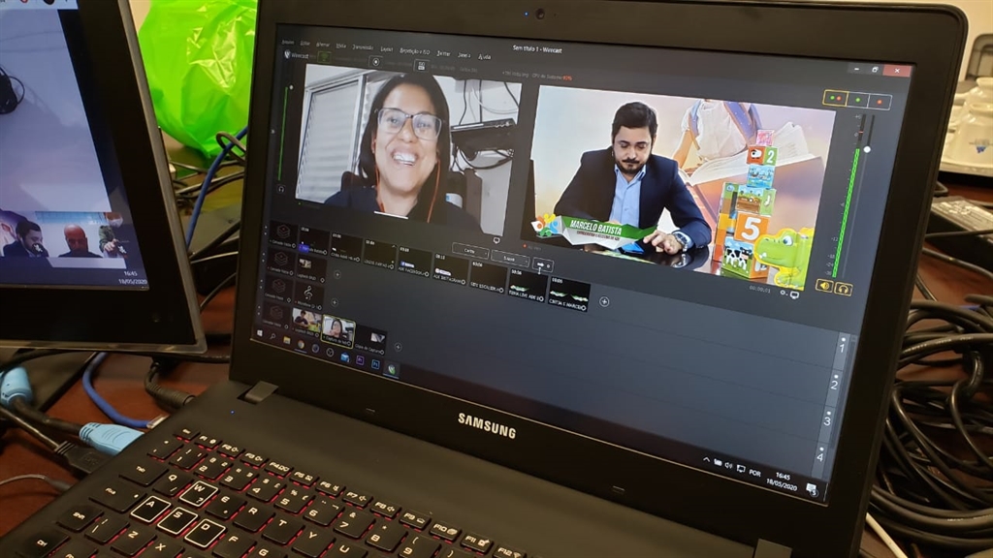Open Premiere Pro from the taskbar
The width and height of the screenshot is (993, 558).
(x=360, y=360)
